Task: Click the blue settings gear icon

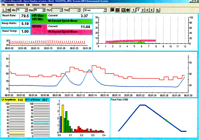Action: coord(127,10)
